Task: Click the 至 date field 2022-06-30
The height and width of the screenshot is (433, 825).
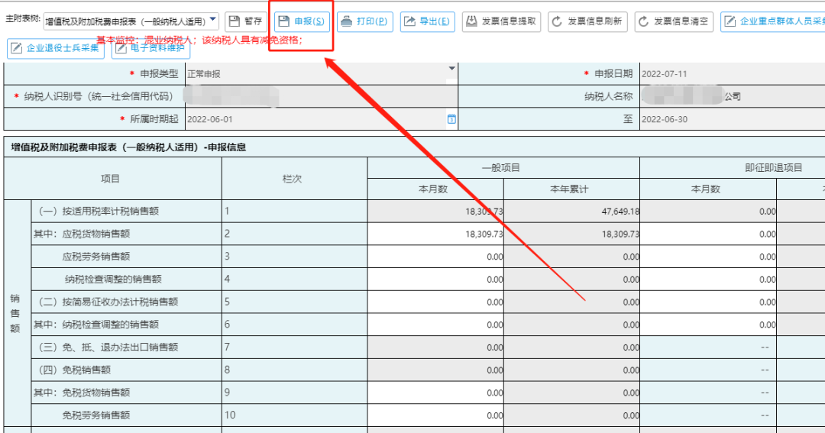Action: coord(733,119)
